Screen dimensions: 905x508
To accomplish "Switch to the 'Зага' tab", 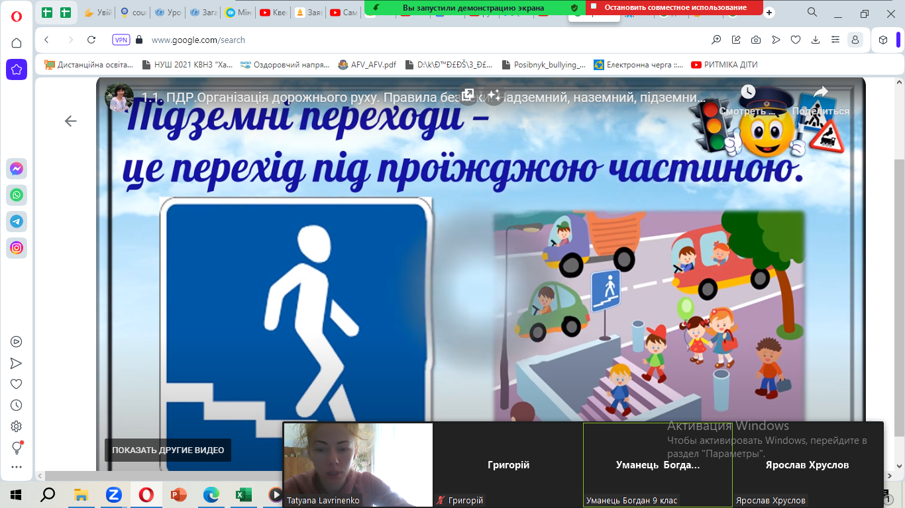I will pos(204,13).
